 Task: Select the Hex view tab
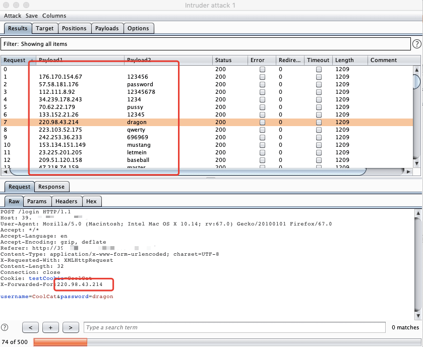click(91, 201)
